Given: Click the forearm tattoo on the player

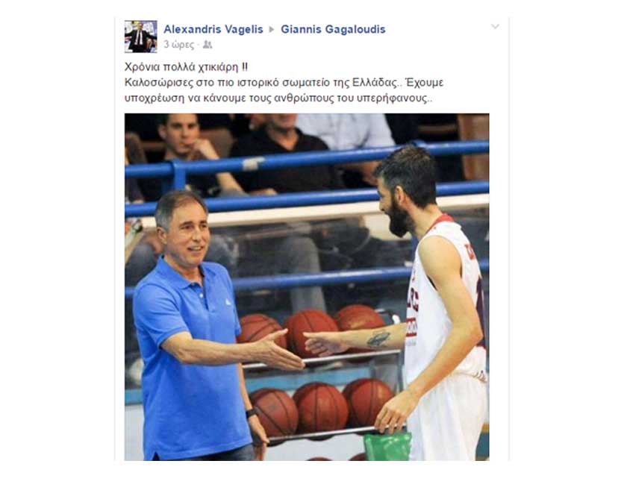Looking at the screenshot, I should pos(378,339).
